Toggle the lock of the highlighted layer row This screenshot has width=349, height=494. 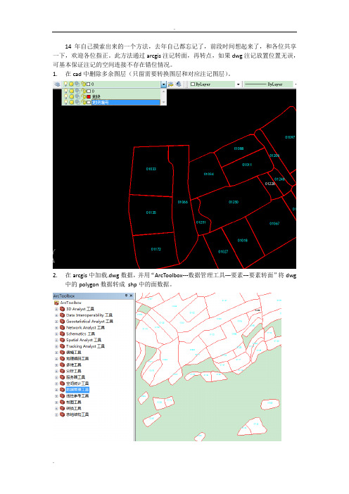[x=84, y=103]
